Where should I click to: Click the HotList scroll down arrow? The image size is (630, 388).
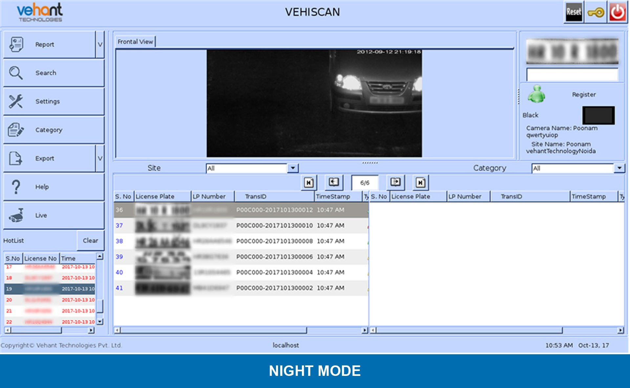coord(100,322)
